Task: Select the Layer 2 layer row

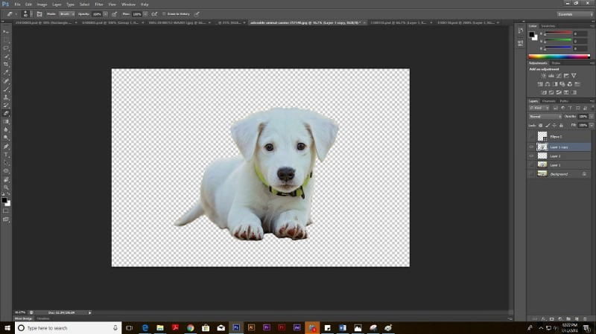Action: (x=559, y=156)
